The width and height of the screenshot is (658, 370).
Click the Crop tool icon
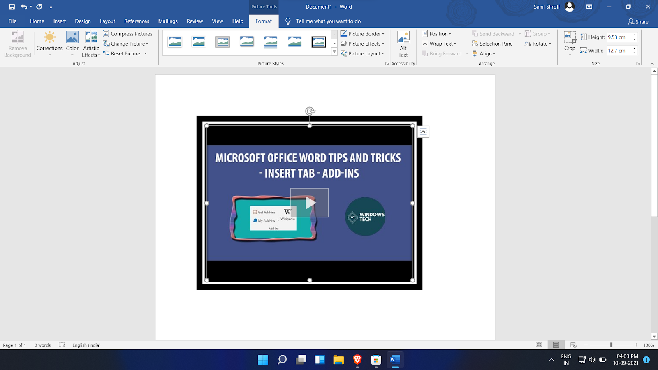570,37
